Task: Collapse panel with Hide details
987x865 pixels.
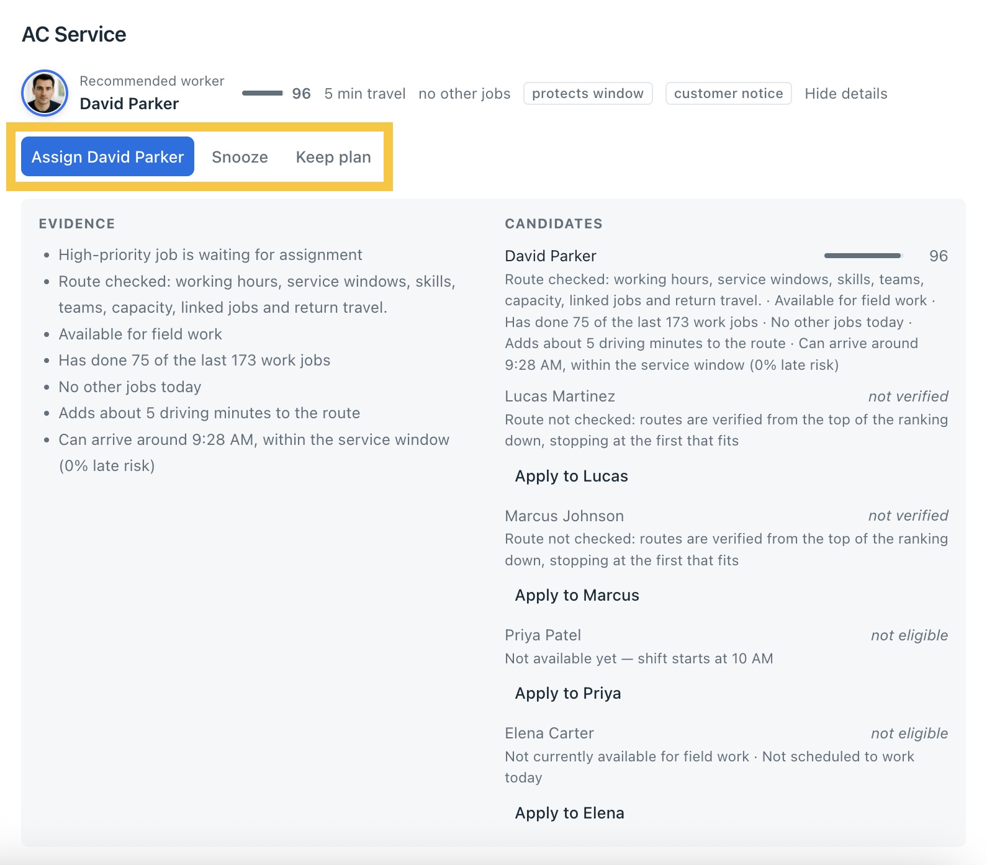Action: pyautogui.click(x=845, y=94)
